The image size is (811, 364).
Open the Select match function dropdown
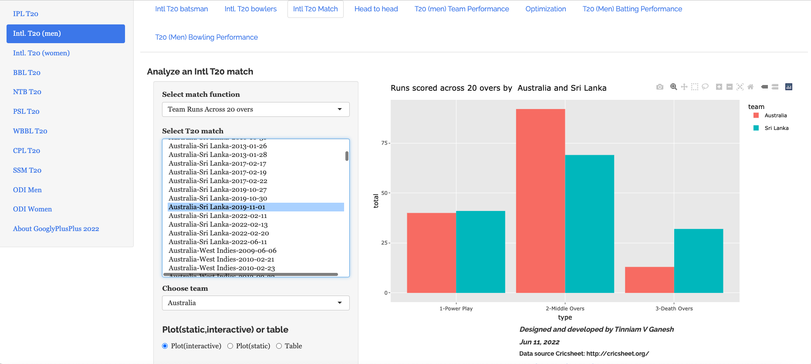(x=256, y=109)
